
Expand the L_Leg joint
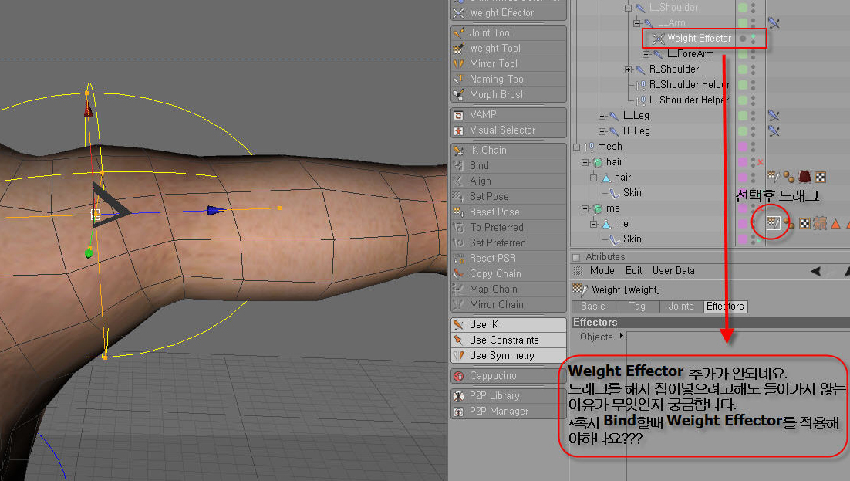tap(602, 116)
